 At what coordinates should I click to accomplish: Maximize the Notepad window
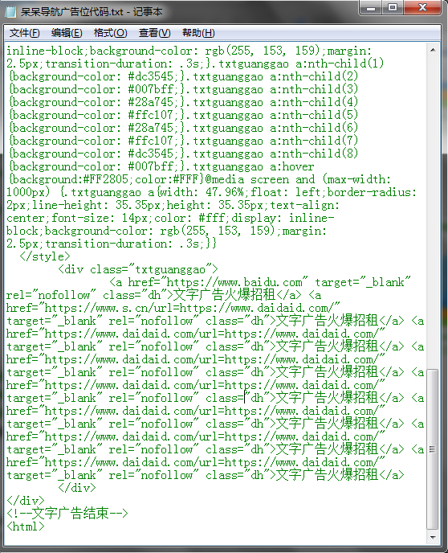pyautogui.click(x=393, y=8)
